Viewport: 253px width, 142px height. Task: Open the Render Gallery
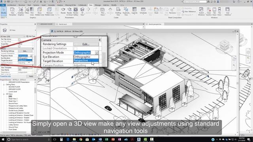pyautogui.click(x=76, y=11)
